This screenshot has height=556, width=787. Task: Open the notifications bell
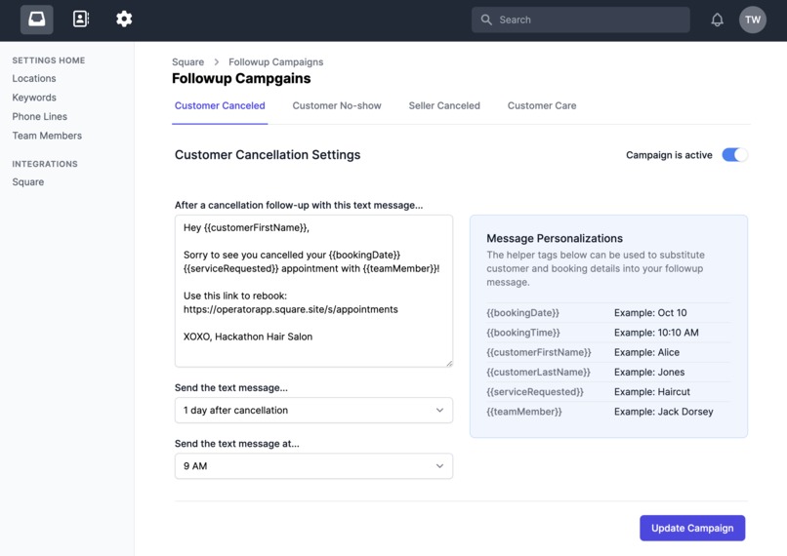(718, 20)
